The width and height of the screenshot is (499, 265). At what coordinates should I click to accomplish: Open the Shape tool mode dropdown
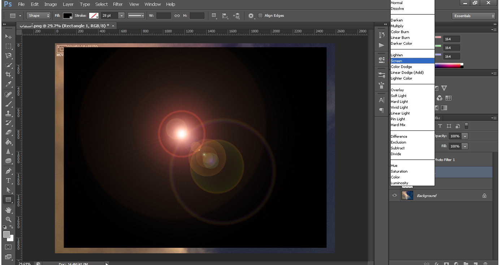click(x=39, y=16)
